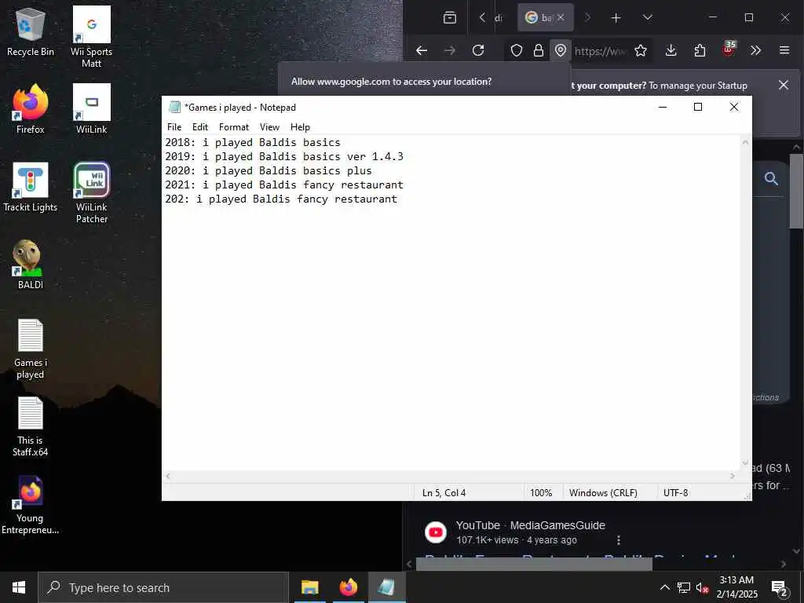
Task: Open Firefox downloads panel
Action: coord(671,50)
